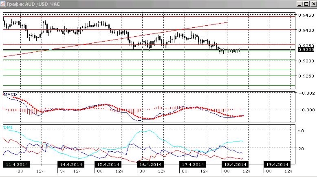Select the 15.4.2014 date marker
The height and width of the screenshot is (177, 317).
(x=108, y=164)
